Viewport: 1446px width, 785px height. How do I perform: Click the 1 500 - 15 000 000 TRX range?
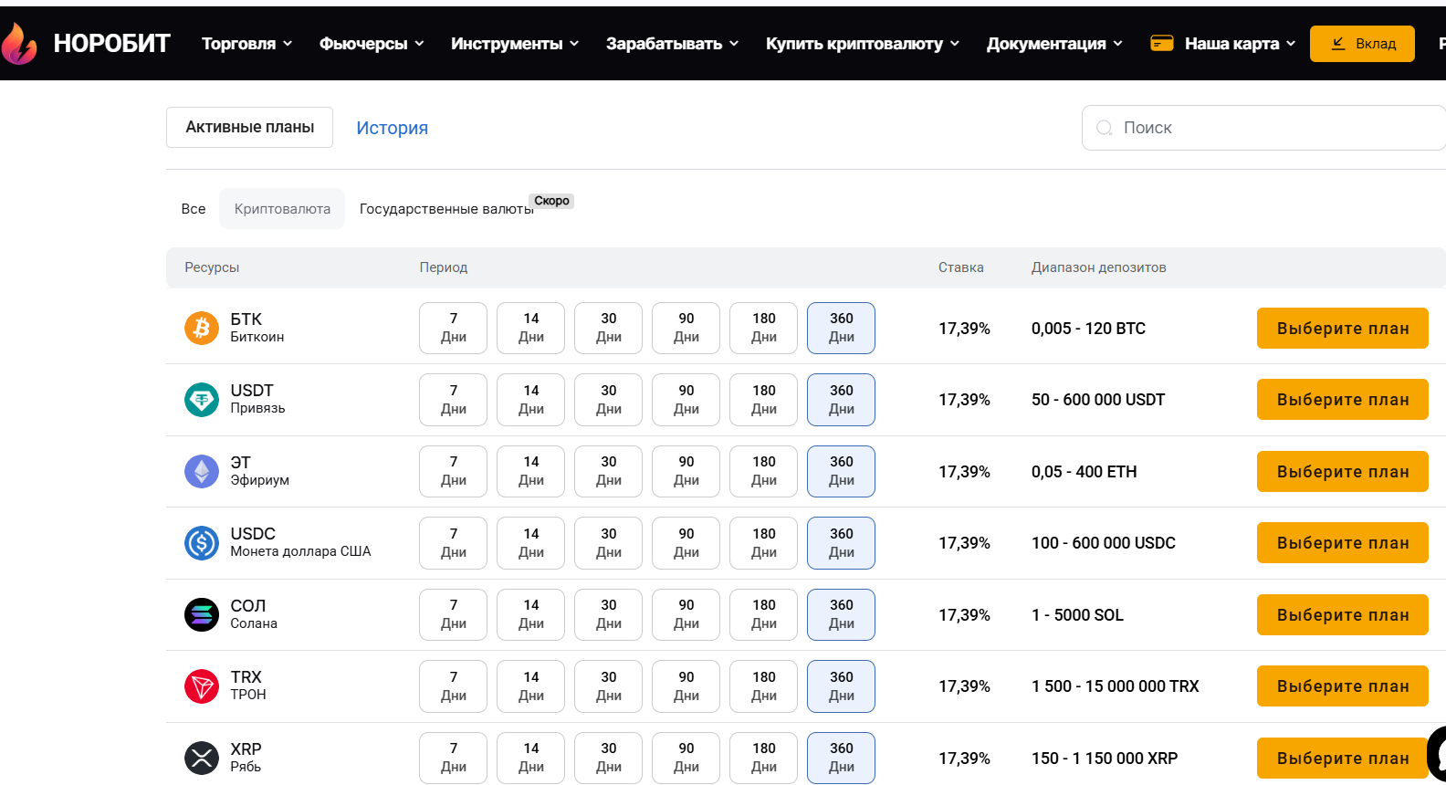coord(1116,686)
